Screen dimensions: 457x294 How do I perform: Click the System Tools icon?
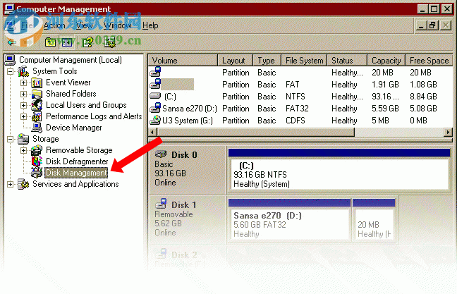[x=23, y=71]
